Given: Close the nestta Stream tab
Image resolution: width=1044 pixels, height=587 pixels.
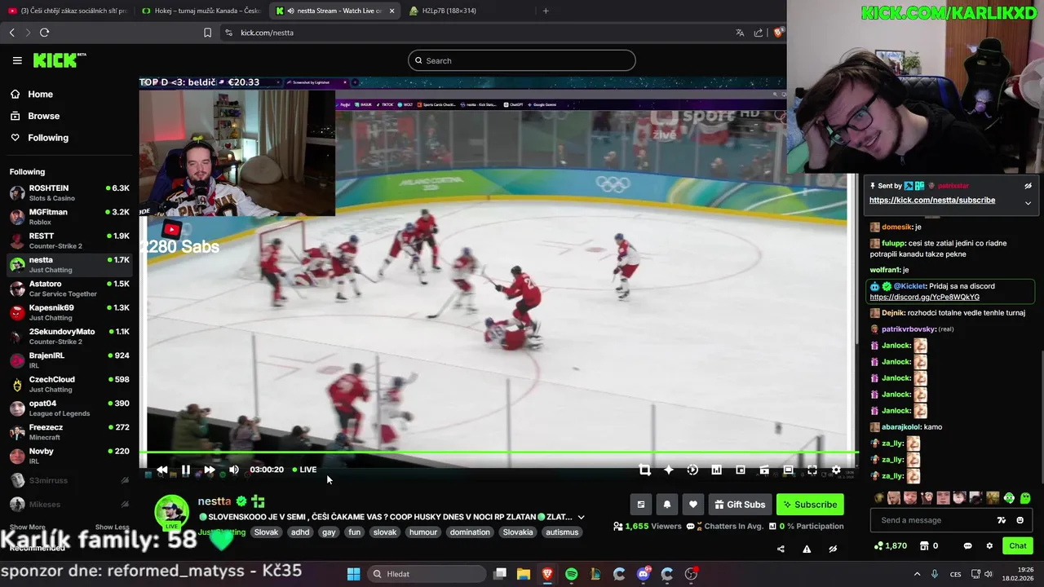Looking at the screenshot, I should (391, 11).
